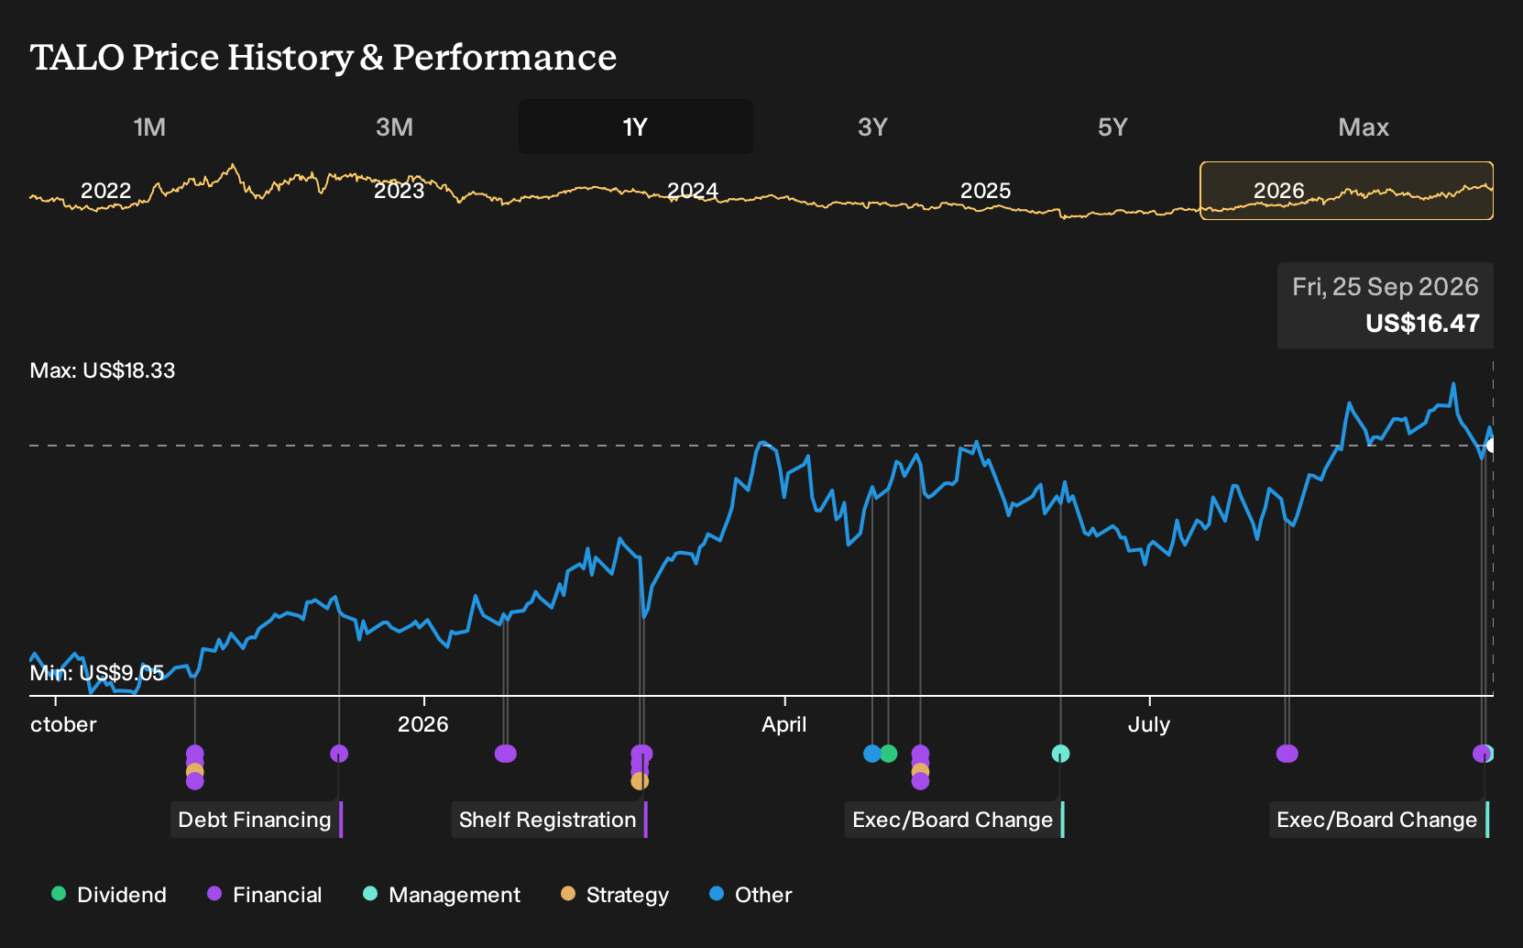Viewport: 1523px width, 948px height.
Task: Show the 5Y price history
Action: pyautogui.click(x=1112, y=127)
